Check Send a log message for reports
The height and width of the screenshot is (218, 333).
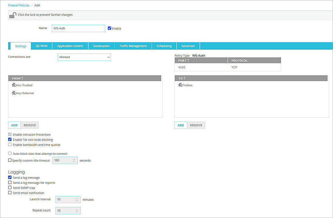[x=9, y=183]
